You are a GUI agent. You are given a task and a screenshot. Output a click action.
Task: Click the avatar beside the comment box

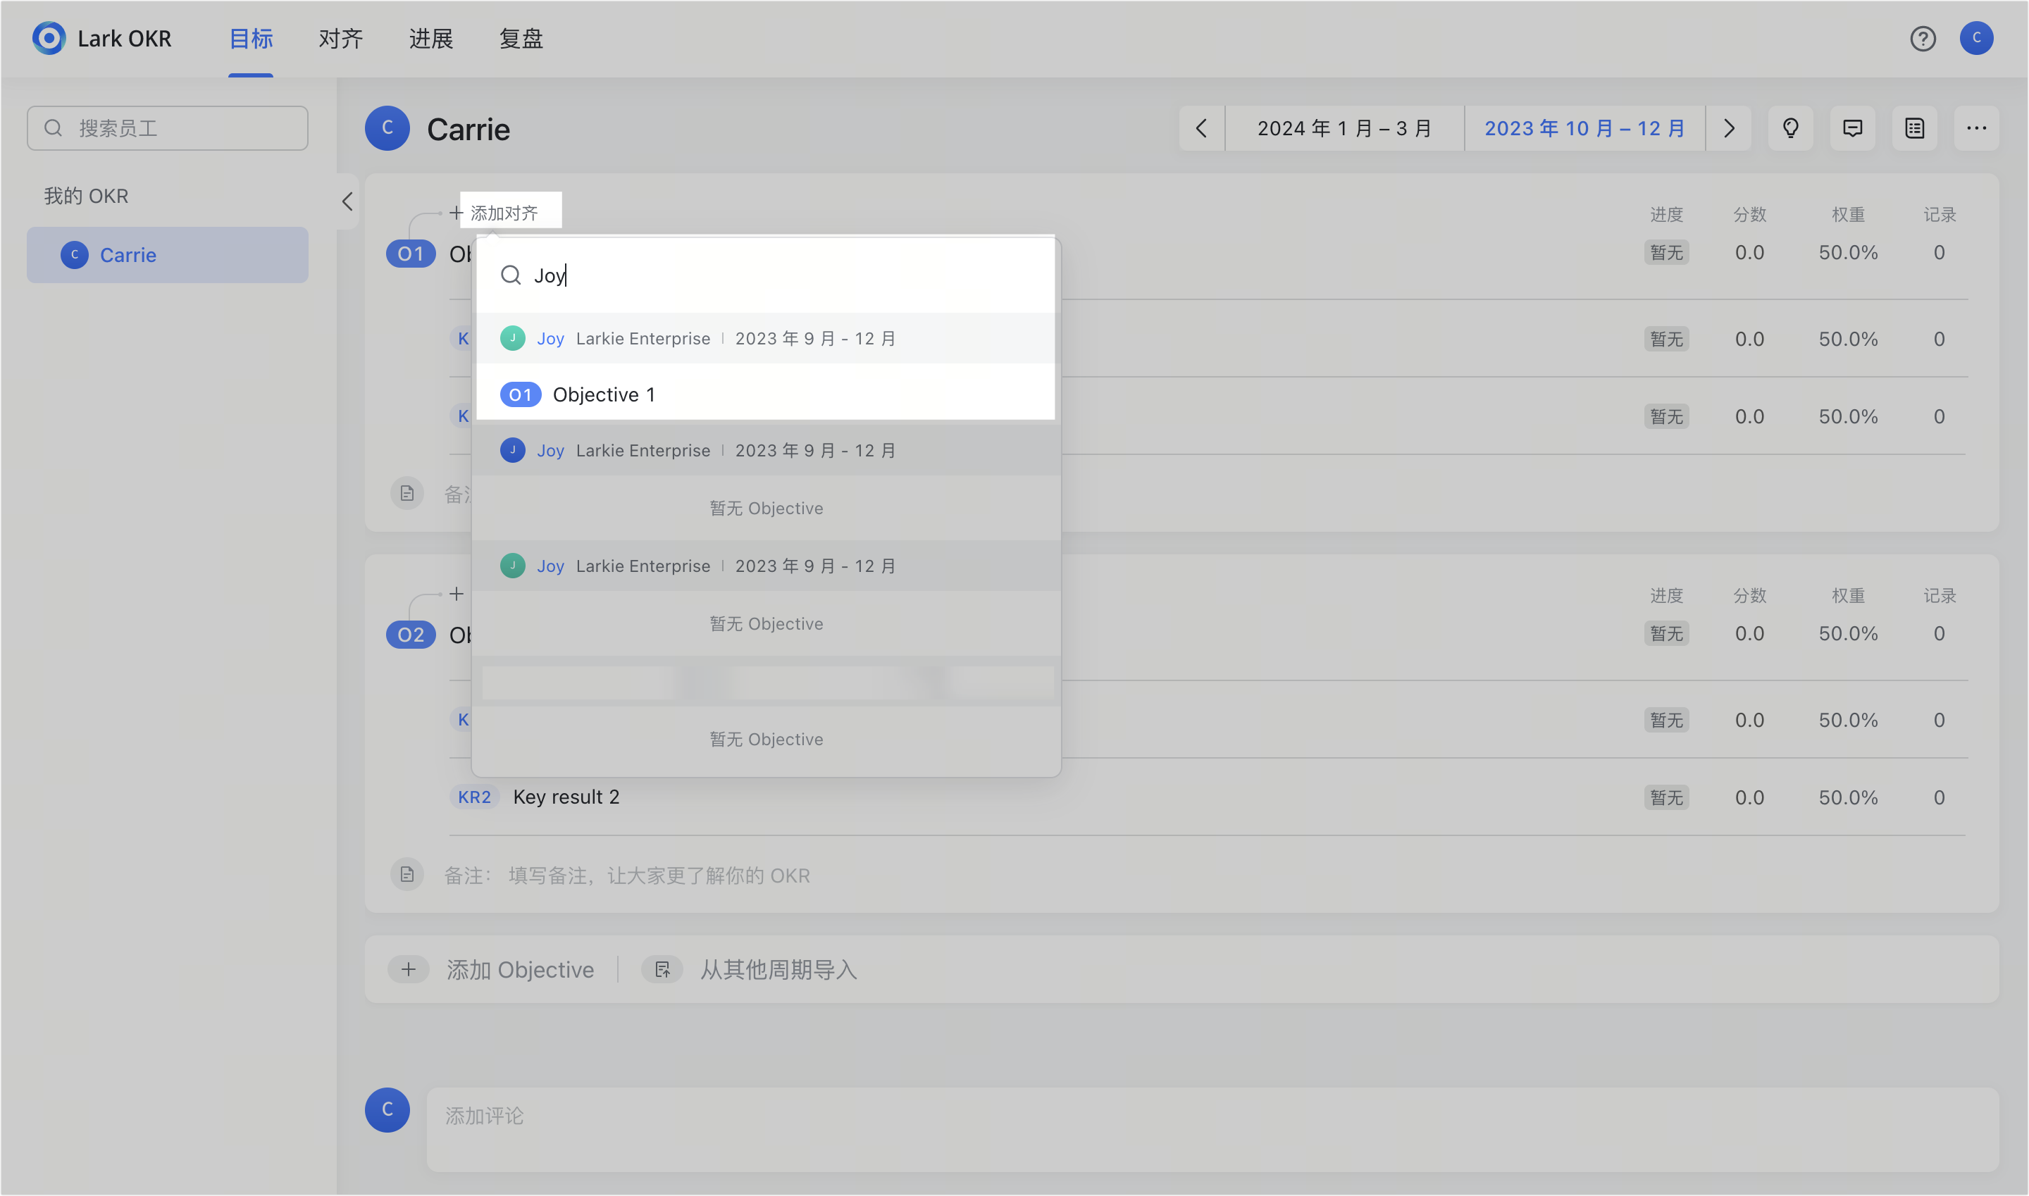tap(387, 1110)
